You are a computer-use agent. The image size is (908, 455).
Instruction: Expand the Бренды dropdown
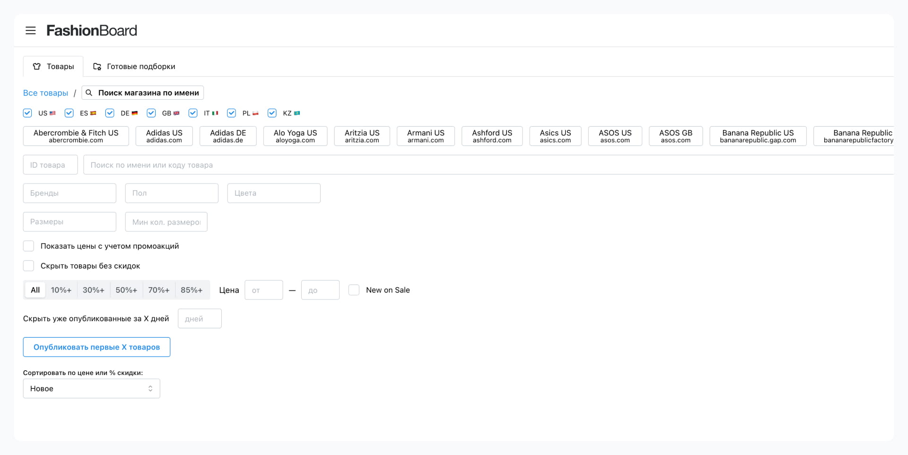click(x=70, y=193)
